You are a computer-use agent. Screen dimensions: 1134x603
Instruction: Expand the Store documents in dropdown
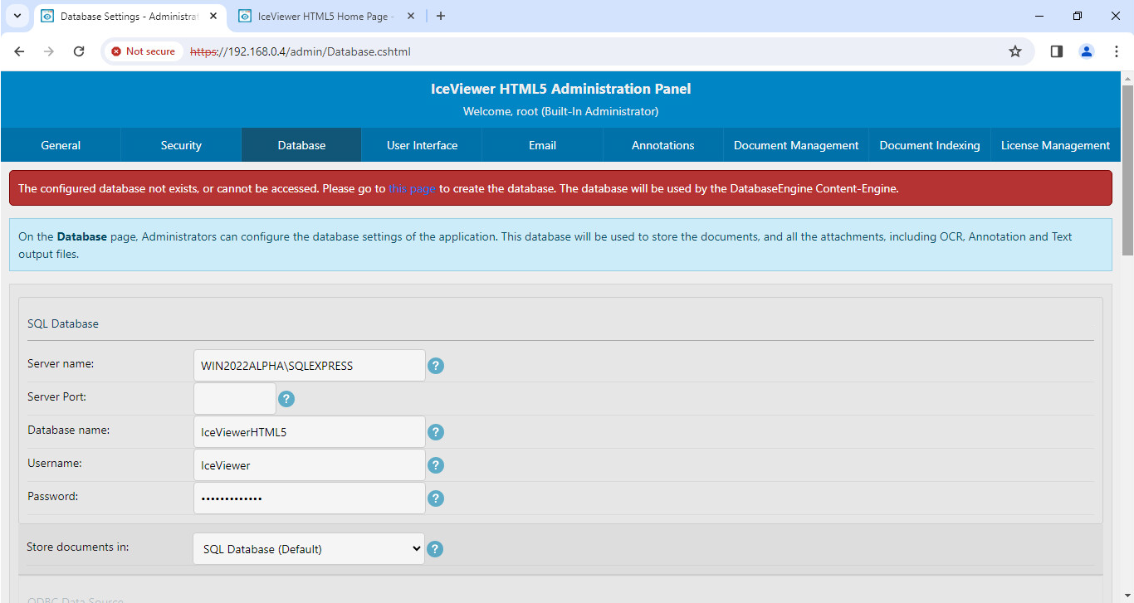(x=309, y=549)
